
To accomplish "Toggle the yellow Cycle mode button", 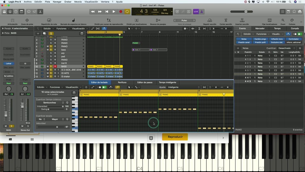I will pyautogui.click(x=127, y=11).
